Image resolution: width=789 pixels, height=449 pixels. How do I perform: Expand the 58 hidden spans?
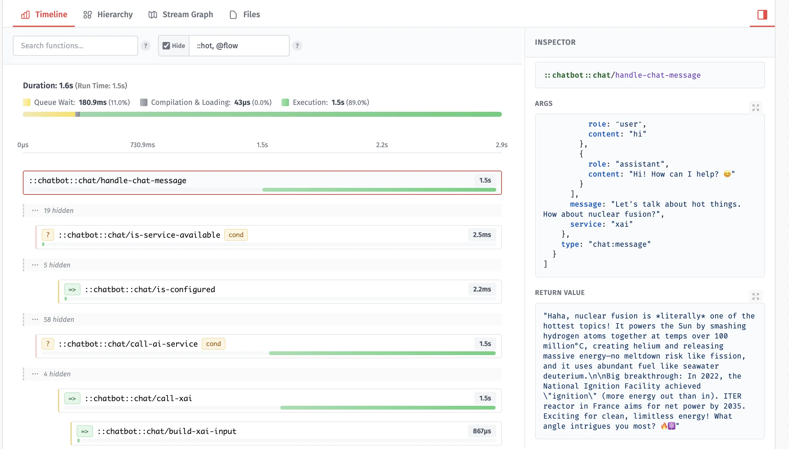(59, 320)
